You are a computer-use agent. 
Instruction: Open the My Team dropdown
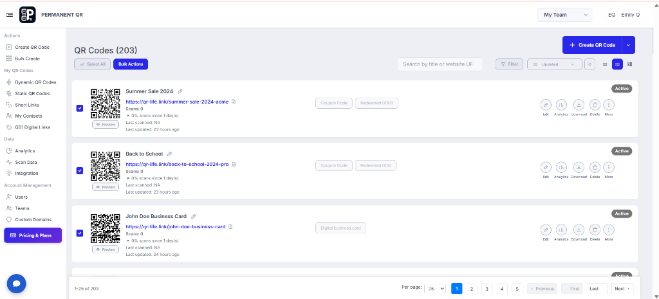click(565, 15)
